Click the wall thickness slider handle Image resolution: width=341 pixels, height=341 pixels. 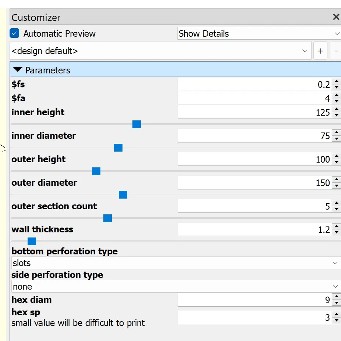[x=32, y=241]
